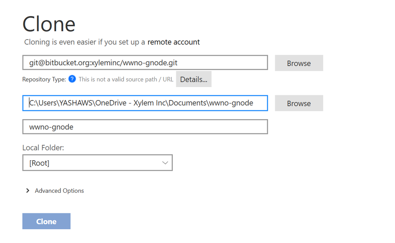Click the "Clone" page heading
This screenshot has width=395, height=243.
click(49, 24)
